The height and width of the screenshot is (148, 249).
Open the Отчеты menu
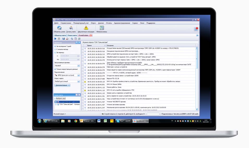point(109,23)
